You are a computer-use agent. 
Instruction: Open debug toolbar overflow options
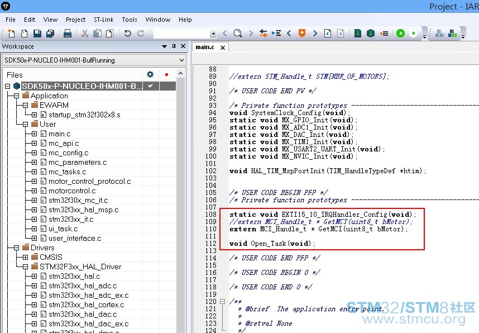tap(424, 37)
